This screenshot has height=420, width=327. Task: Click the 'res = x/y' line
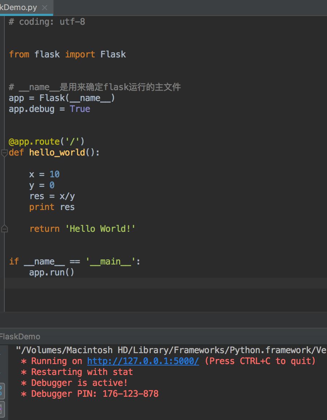52,196
